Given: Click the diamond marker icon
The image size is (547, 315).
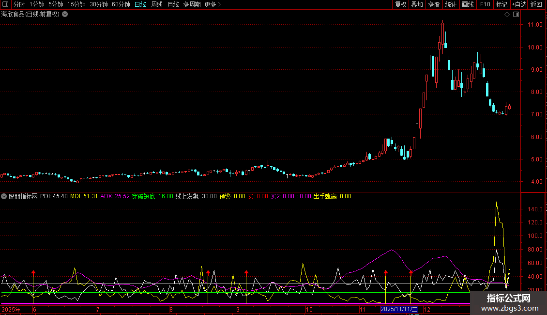Looking at the screenshot, I should point(507,14).
